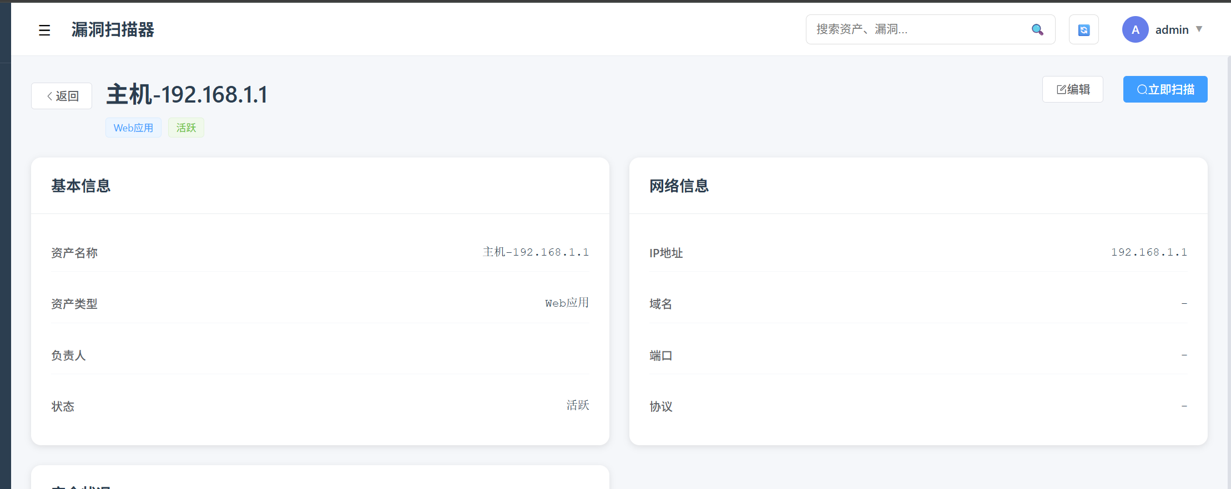Viewport: 1231px width, 489px height.
Task: Click the 资产类型 row value Web应用
Action: coord(567,303)
